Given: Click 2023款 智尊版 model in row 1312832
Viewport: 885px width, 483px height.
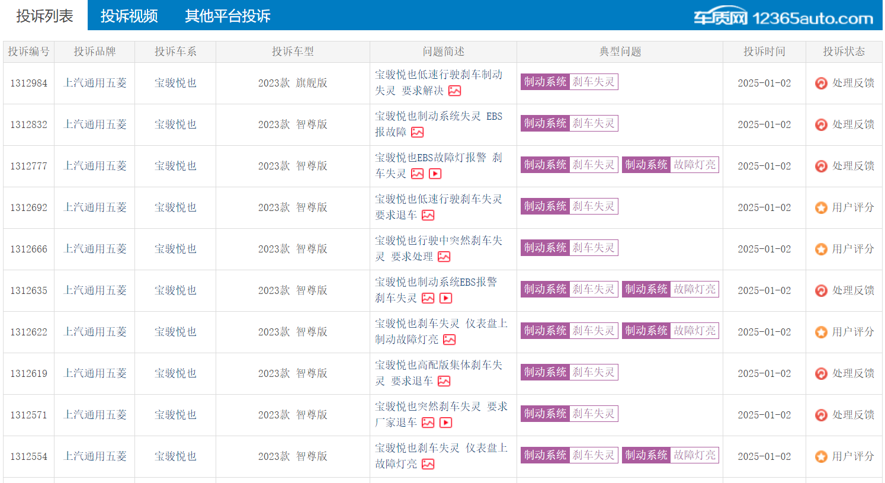Looking at the screenshot, I should [293, 124].
